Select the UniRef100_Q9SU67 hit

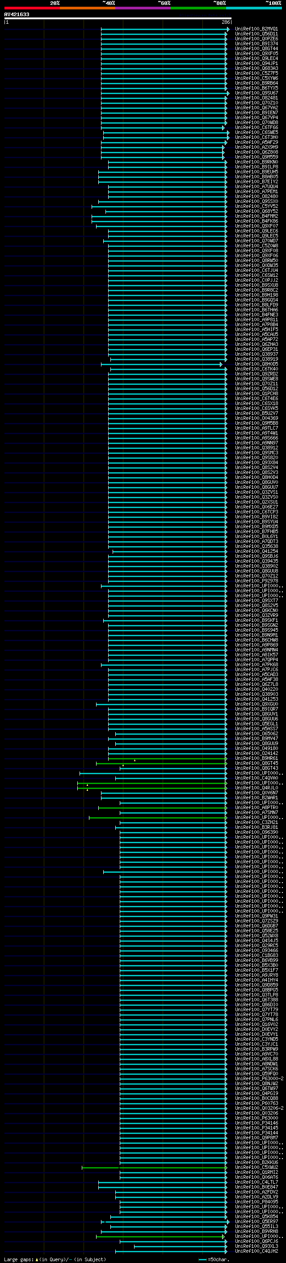[256, 93]
